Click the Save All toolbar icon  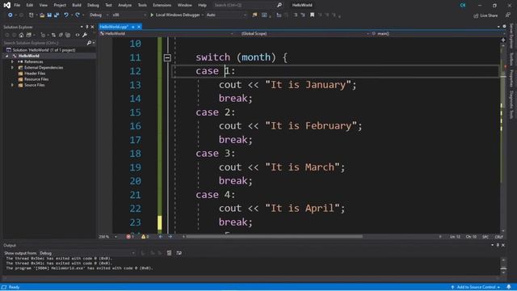point(57,15)
